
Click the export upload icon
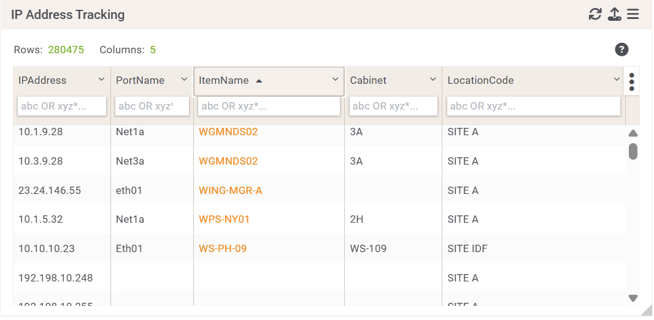614,14
